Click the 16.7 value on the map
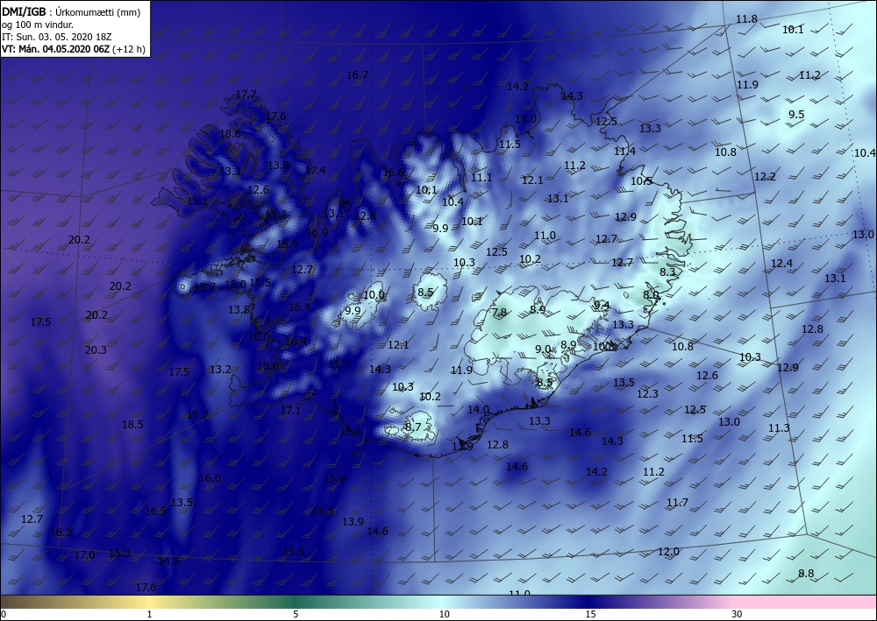 tap(358, 74)
